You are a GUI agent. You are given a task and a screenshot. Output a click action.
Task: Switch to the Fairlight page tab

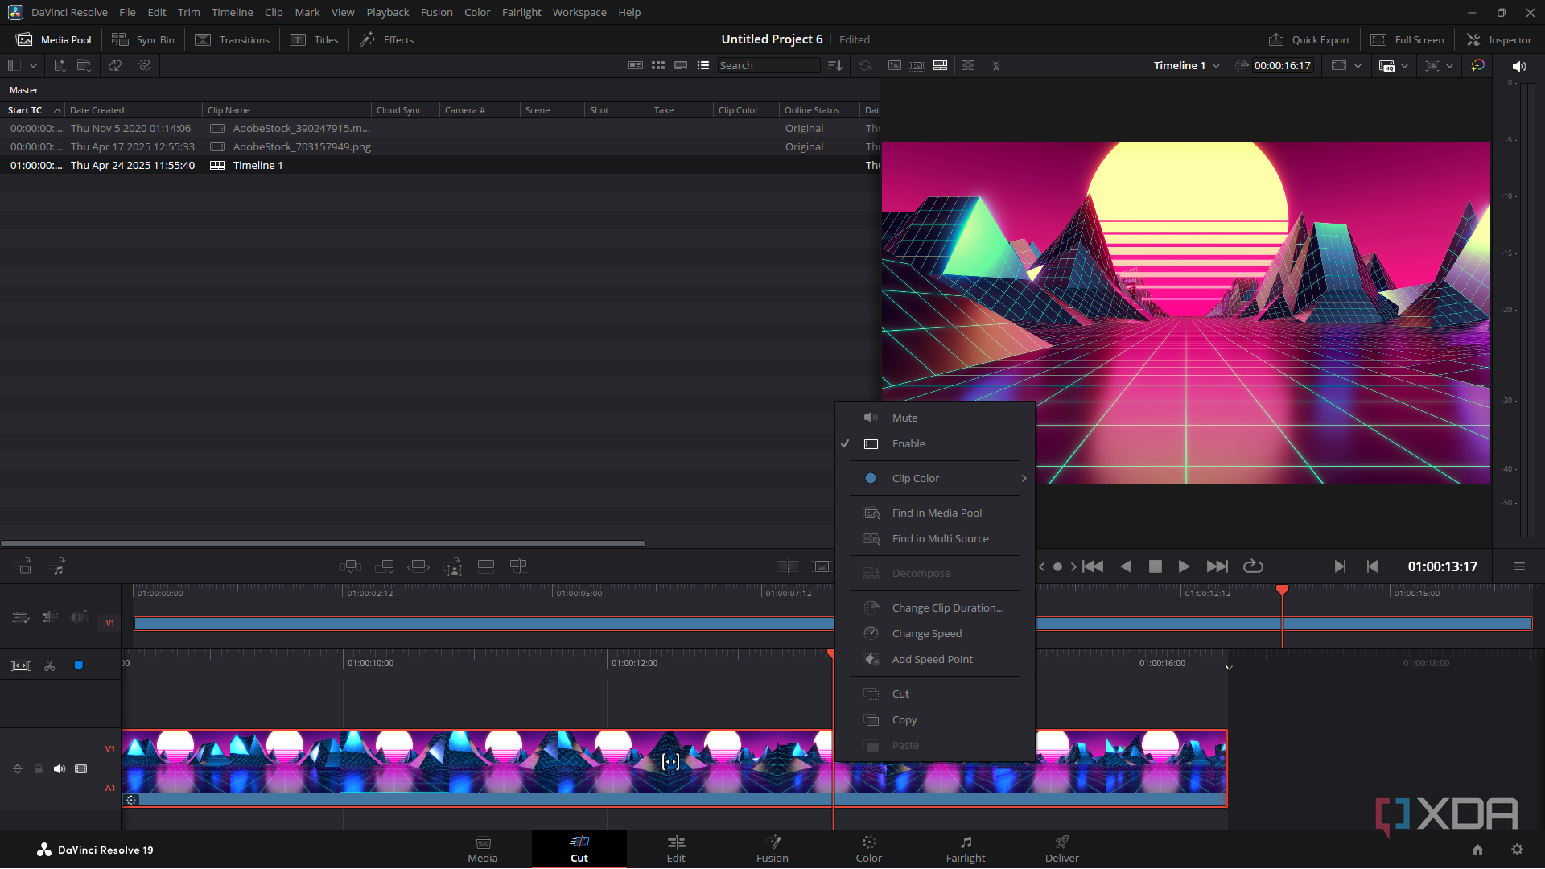pyautogui.click(x=965, y=849)
